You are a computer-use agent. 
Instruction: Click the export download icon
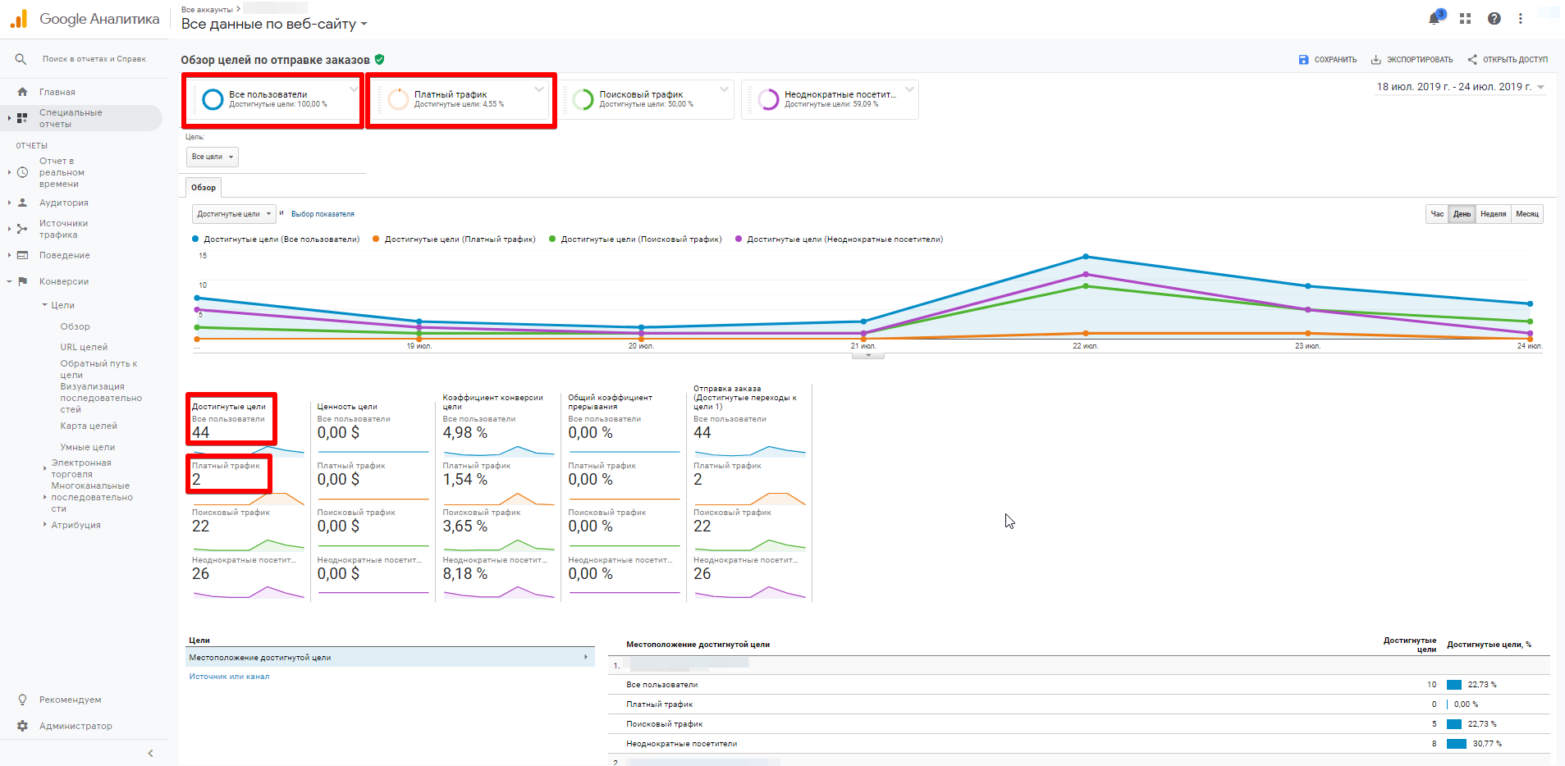tap(1375, 60)
